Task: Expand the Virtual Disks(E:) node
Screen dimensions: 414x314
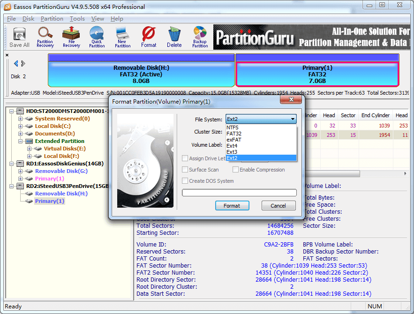Action: coord(29,149)
